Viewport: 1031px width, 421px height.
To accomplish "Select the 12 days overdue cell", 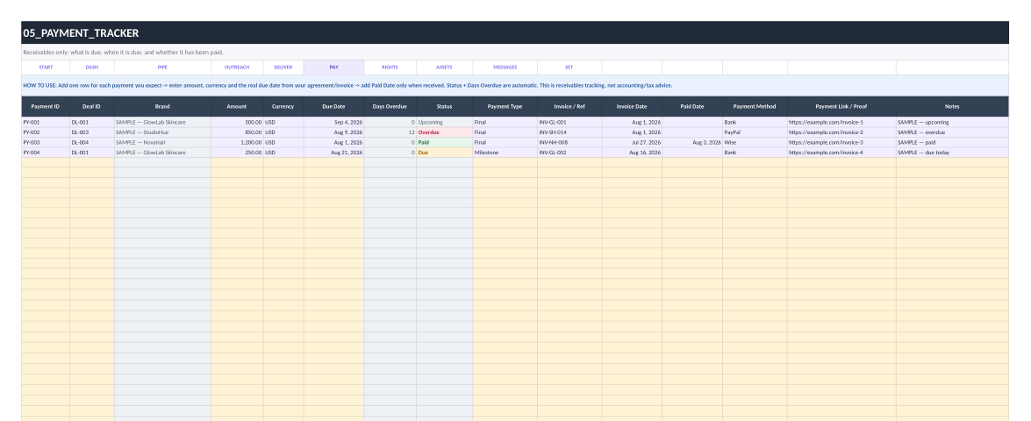I will [390, 132].
